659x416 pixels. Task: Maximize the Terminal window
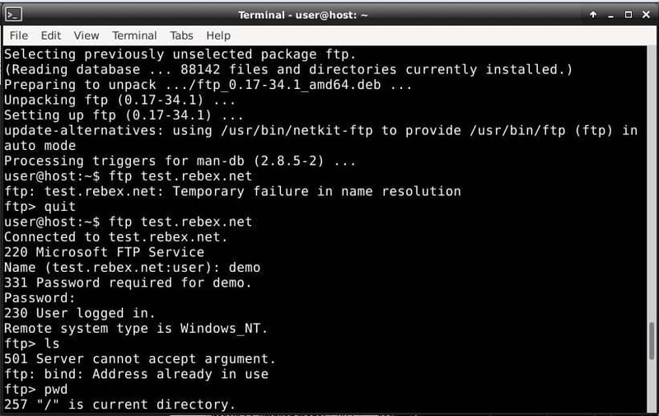tap(628, 15)
